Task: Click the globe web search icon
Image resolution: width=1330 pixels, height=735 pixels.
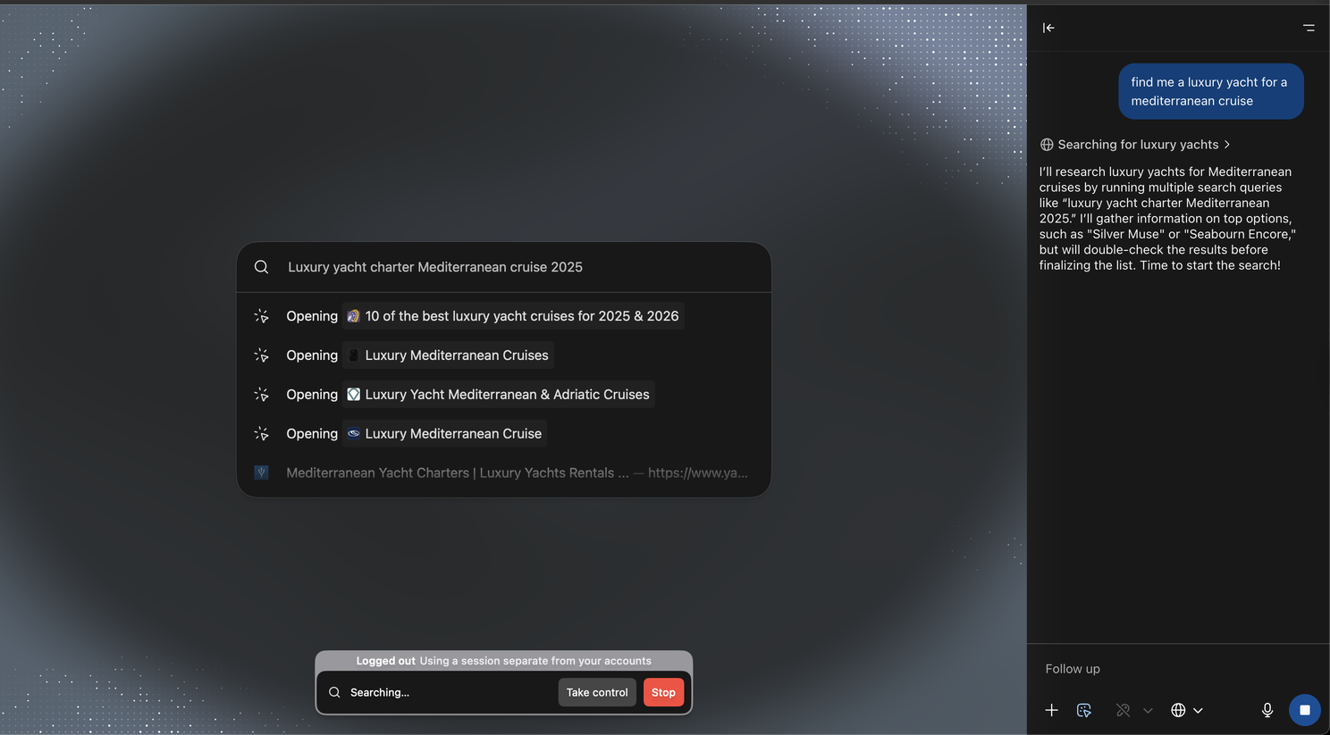Action: (1178, 710)
